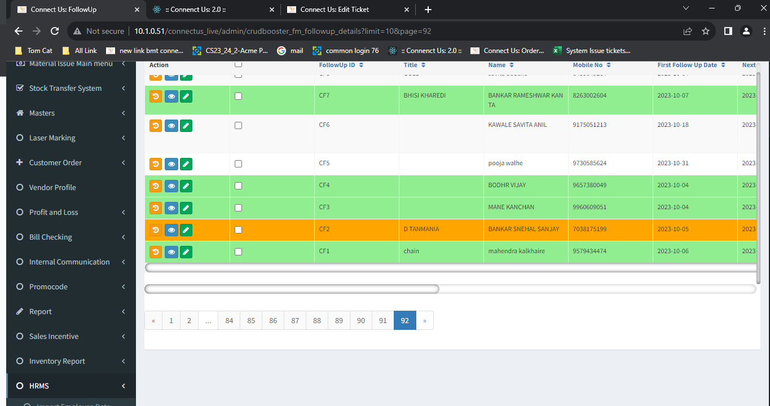Click orange history icon in CF6 row
This screenshot has width=770, height=406.
(x=156, y=126)
